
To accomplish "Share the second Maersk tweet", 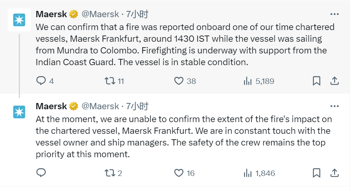I will tap(335, 173).
